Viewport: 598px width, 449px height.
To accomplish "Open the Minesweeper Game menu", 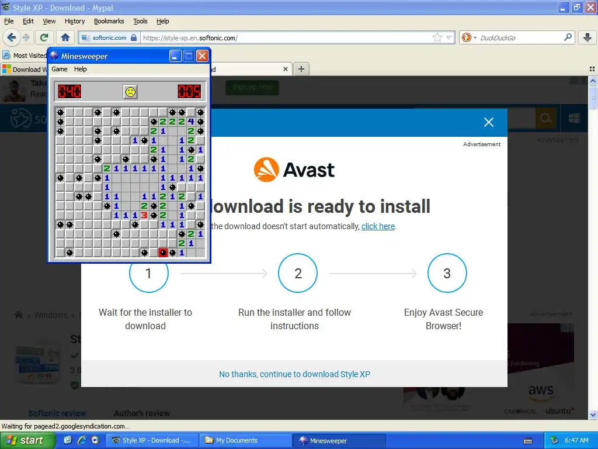I will tap(60, 69).
